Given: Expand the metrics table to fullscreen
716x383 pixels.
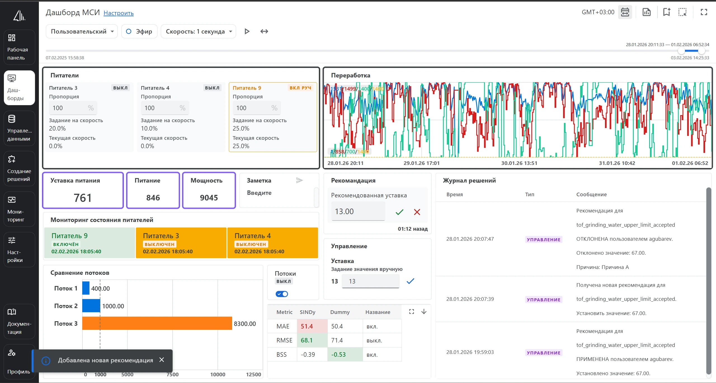Looking at the screenshot, I should (x=411, y=311).
